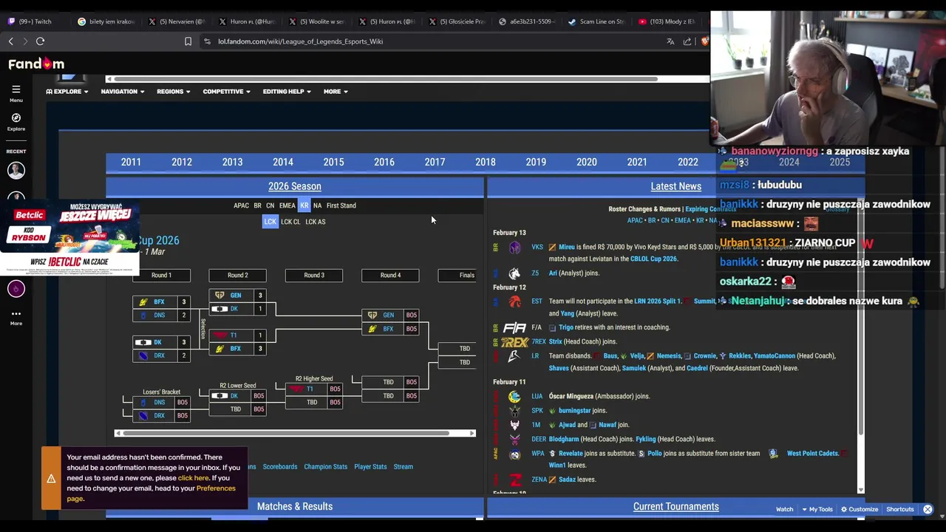Screen dimensions: 946x532
Task: Expand the NAVIGATION dropdown menu
Action: (x=123, y=92)
